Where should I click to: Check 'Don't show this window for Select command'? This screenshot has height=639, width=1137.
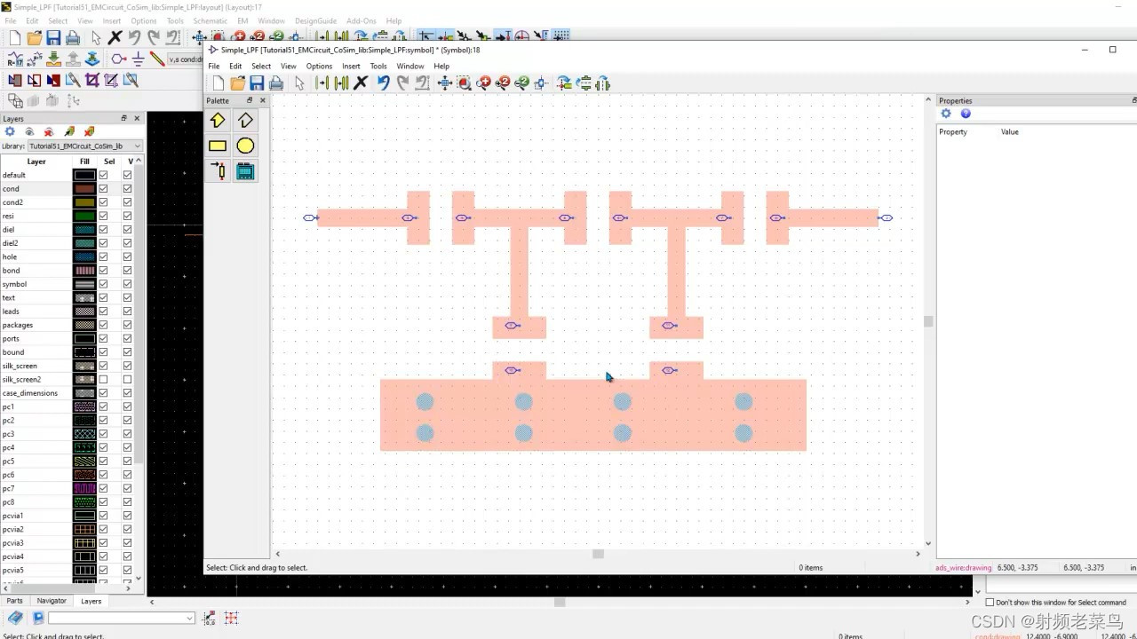click(990, 603)
